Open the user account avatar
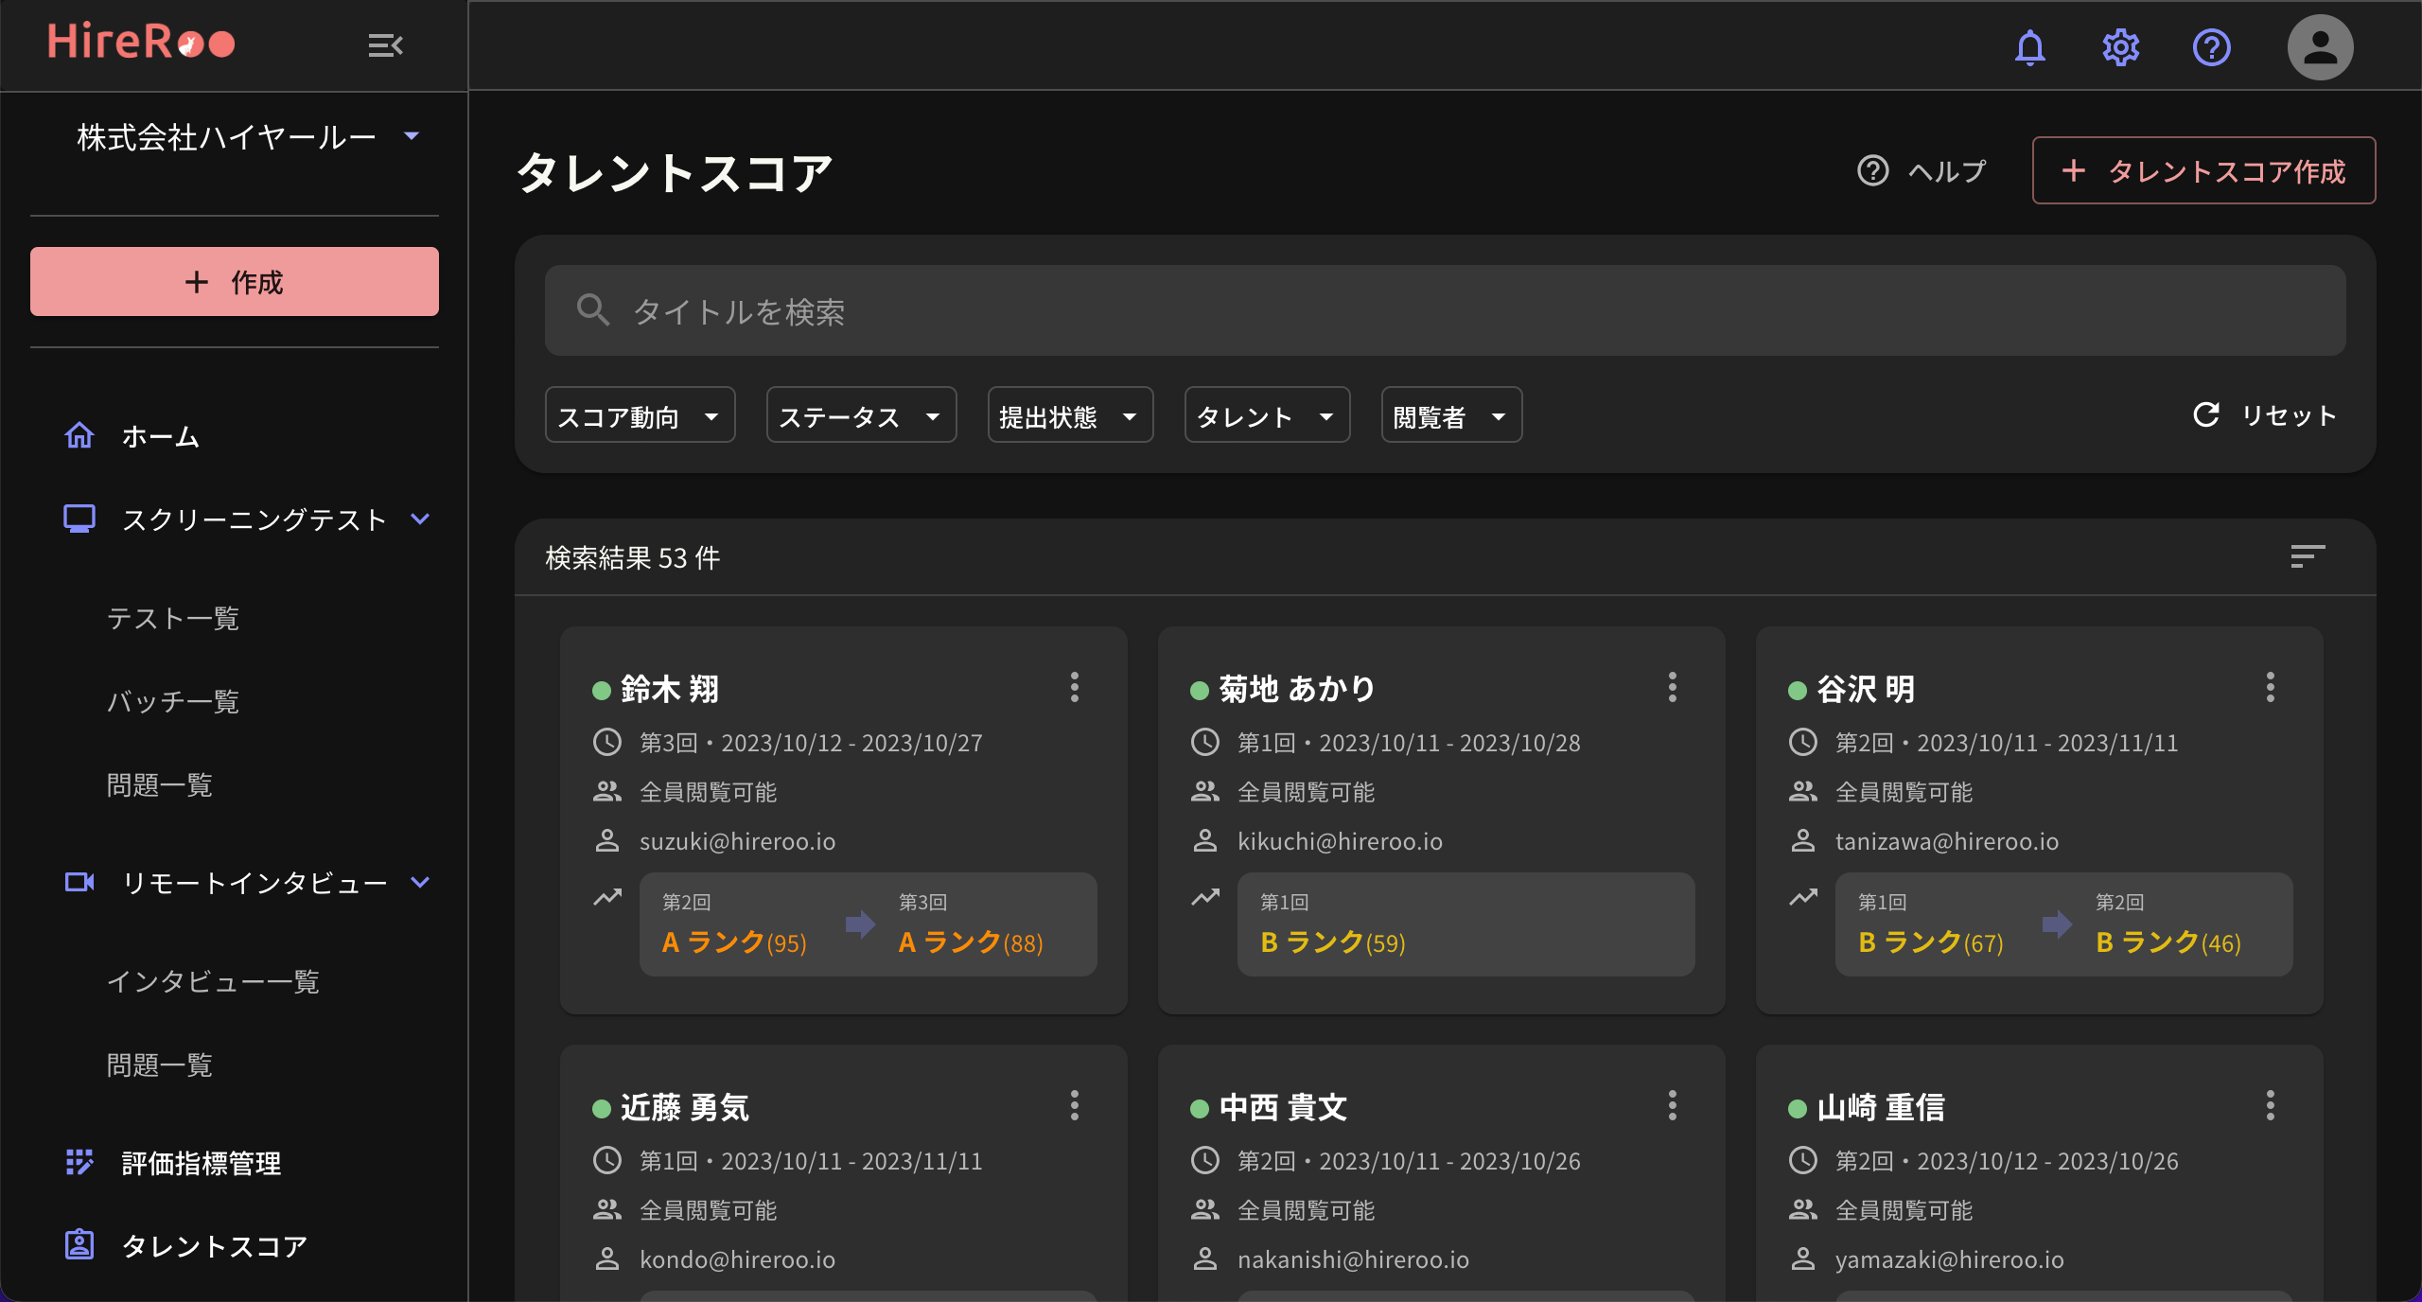 [2320, 47]
